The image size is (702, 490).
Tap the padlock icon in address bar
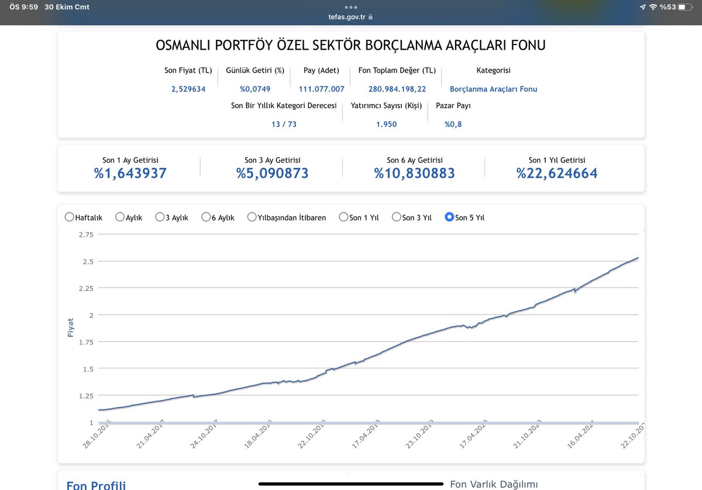click(370, 17)
